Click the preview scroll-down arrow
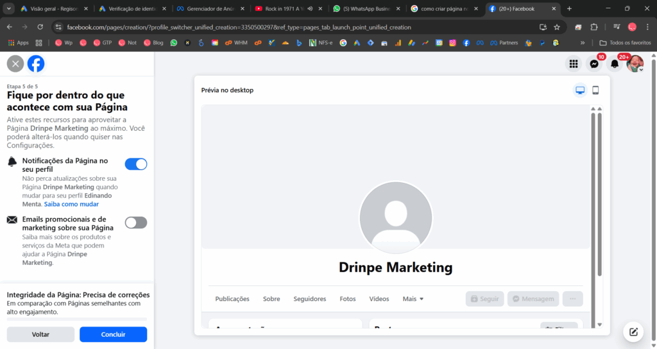 (x=600, y=325)
